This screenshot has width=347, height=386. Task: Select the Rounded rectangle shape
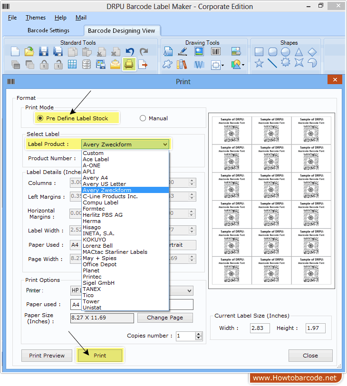coord(273,52)
